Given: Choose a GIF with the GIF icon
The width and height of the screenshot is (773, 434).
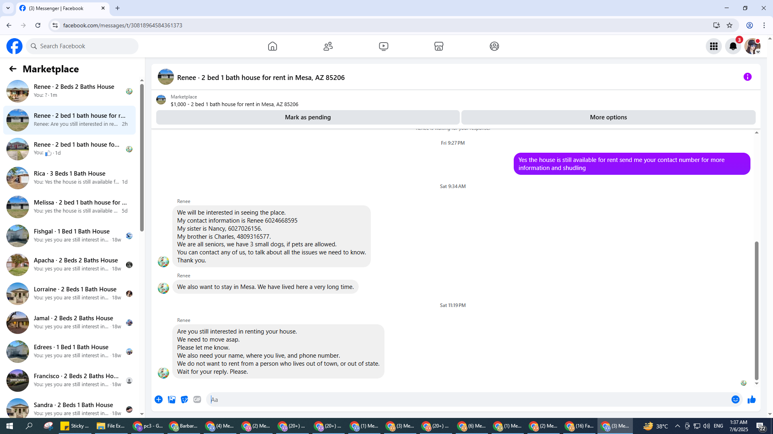Looking at the screenshot, I should [x=197, y=399].
